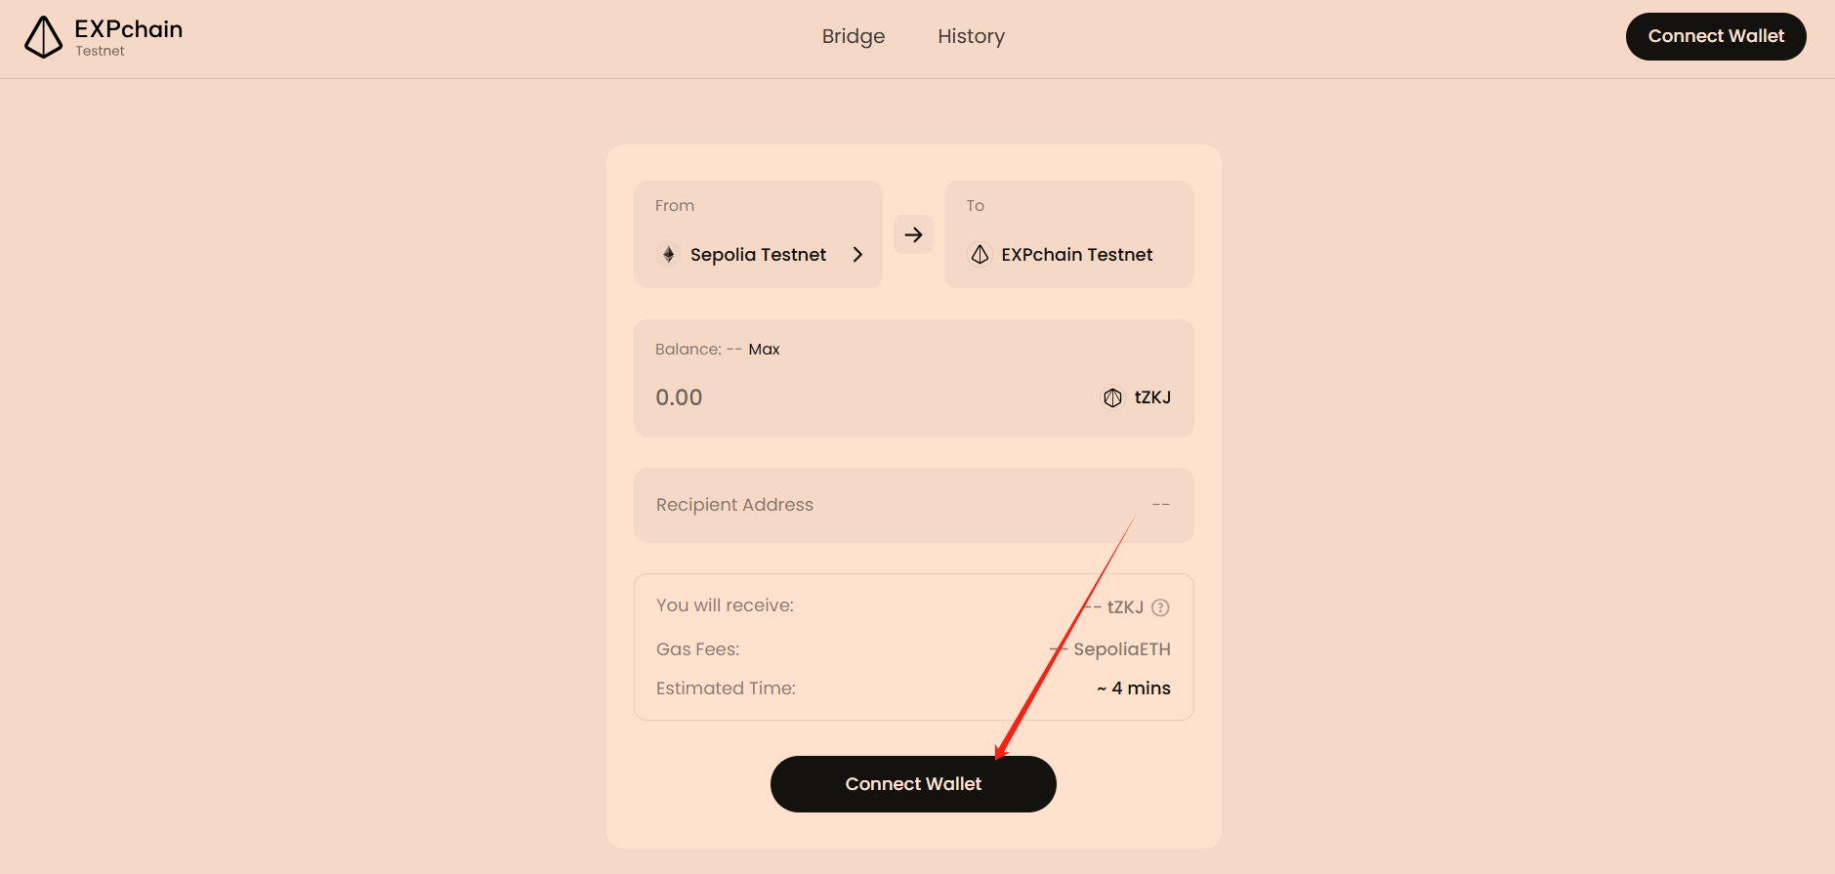Select the tZKJ token selector
Viewport: 1835px width, 874px height.
[x=1137, y=397]
